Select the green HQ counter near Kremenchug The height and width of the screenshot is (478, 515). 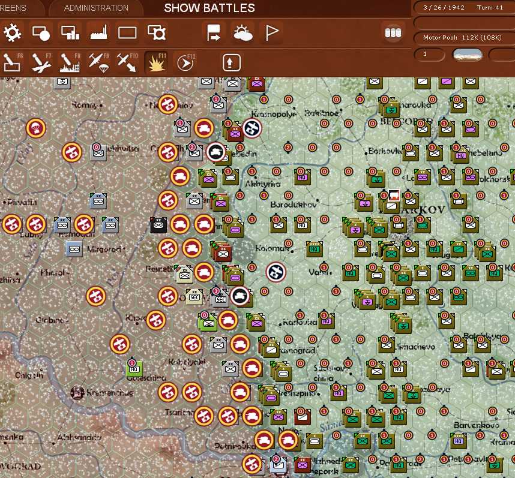[x=134, y=369]
